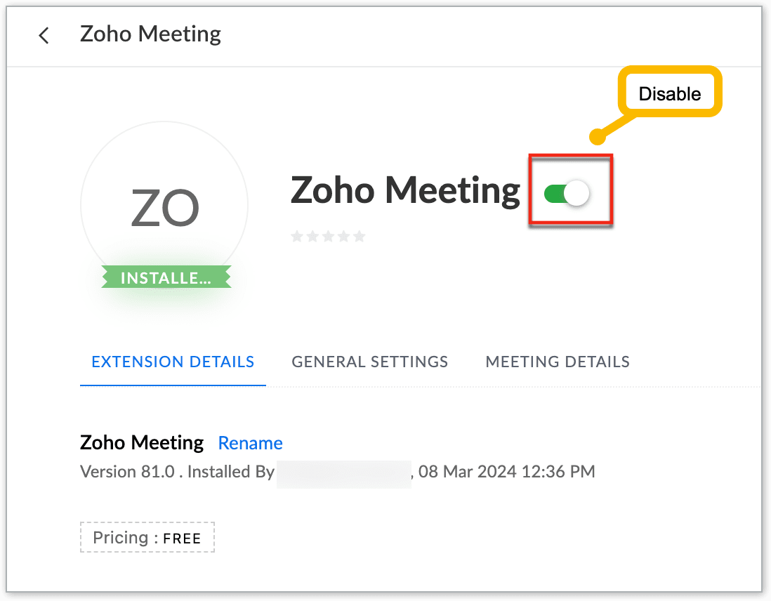
Task: Click the large Zoho Meeting heading
Action: pos(405,190)
